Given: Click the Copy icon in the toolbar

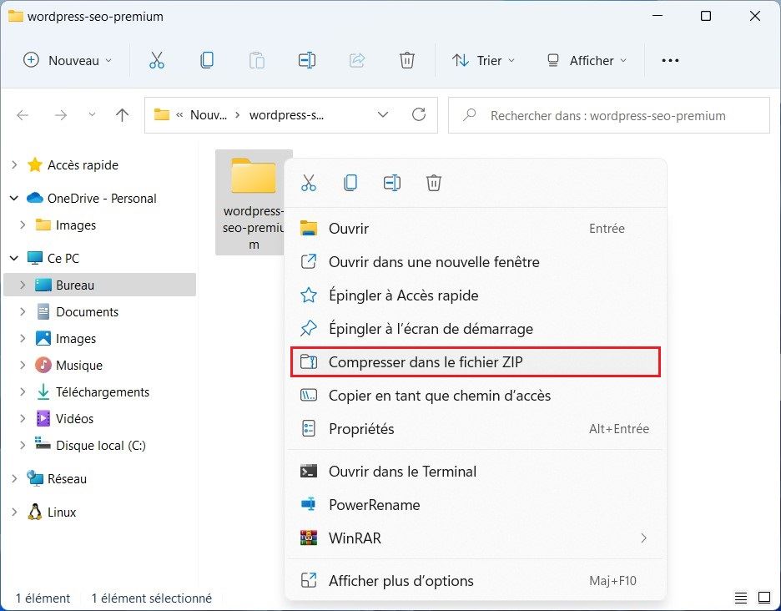Looking at the screenshot, I should click(207, 60).
